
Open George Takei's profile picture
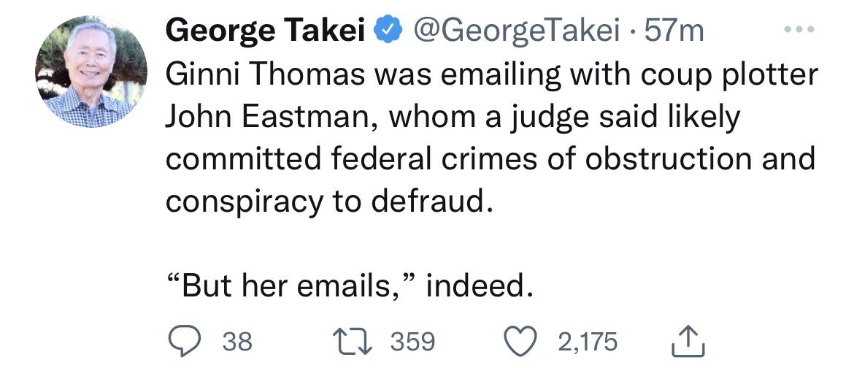[x=91, y=72]
